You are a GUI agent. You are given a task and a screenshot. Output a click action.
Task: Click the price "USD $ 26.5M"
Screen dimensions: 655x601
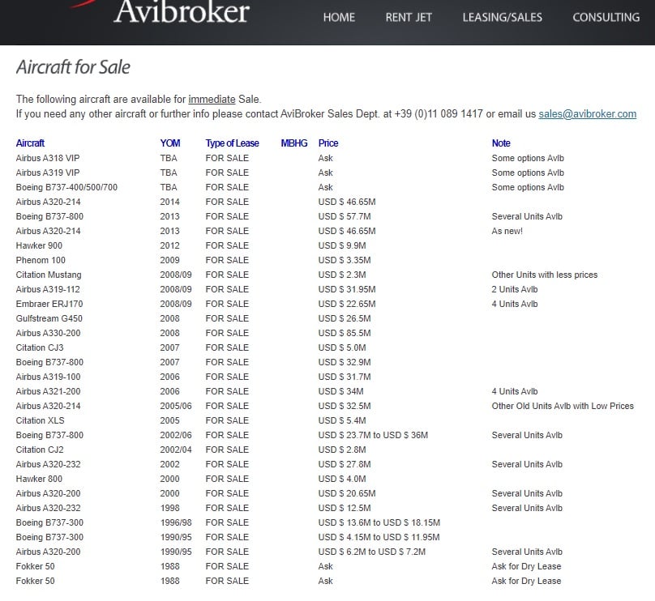tap(345, 319)
